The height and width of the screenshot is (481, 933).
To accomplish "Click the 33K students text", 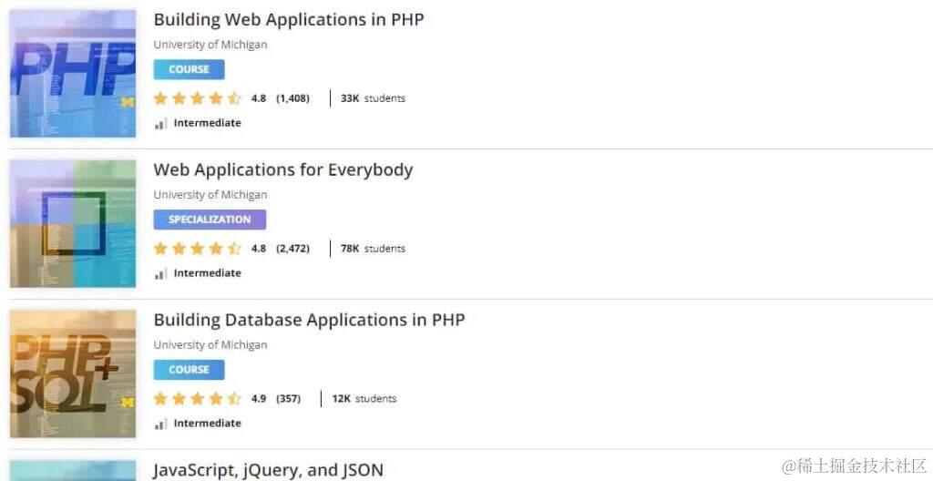I will point(373,98).
